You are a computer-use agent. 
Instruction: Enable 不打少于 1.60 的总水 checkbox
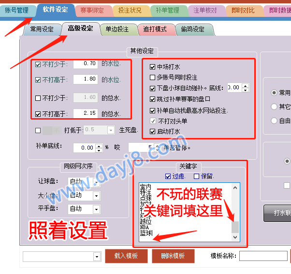point(38,98)
